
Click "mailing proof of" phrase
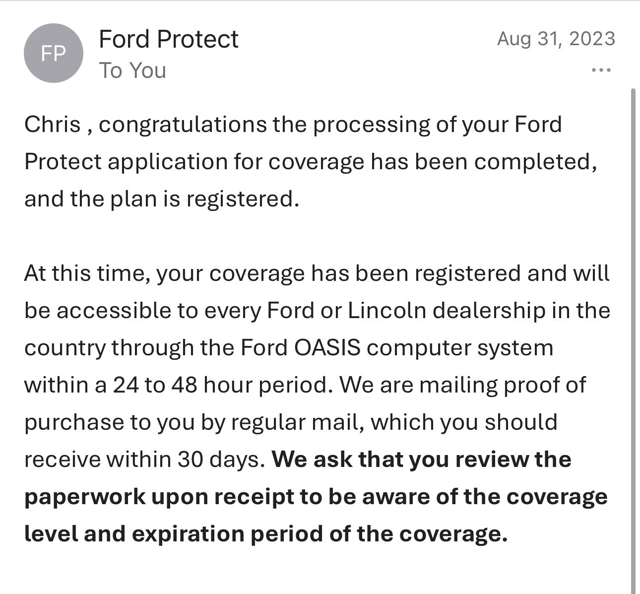[502, 385]
